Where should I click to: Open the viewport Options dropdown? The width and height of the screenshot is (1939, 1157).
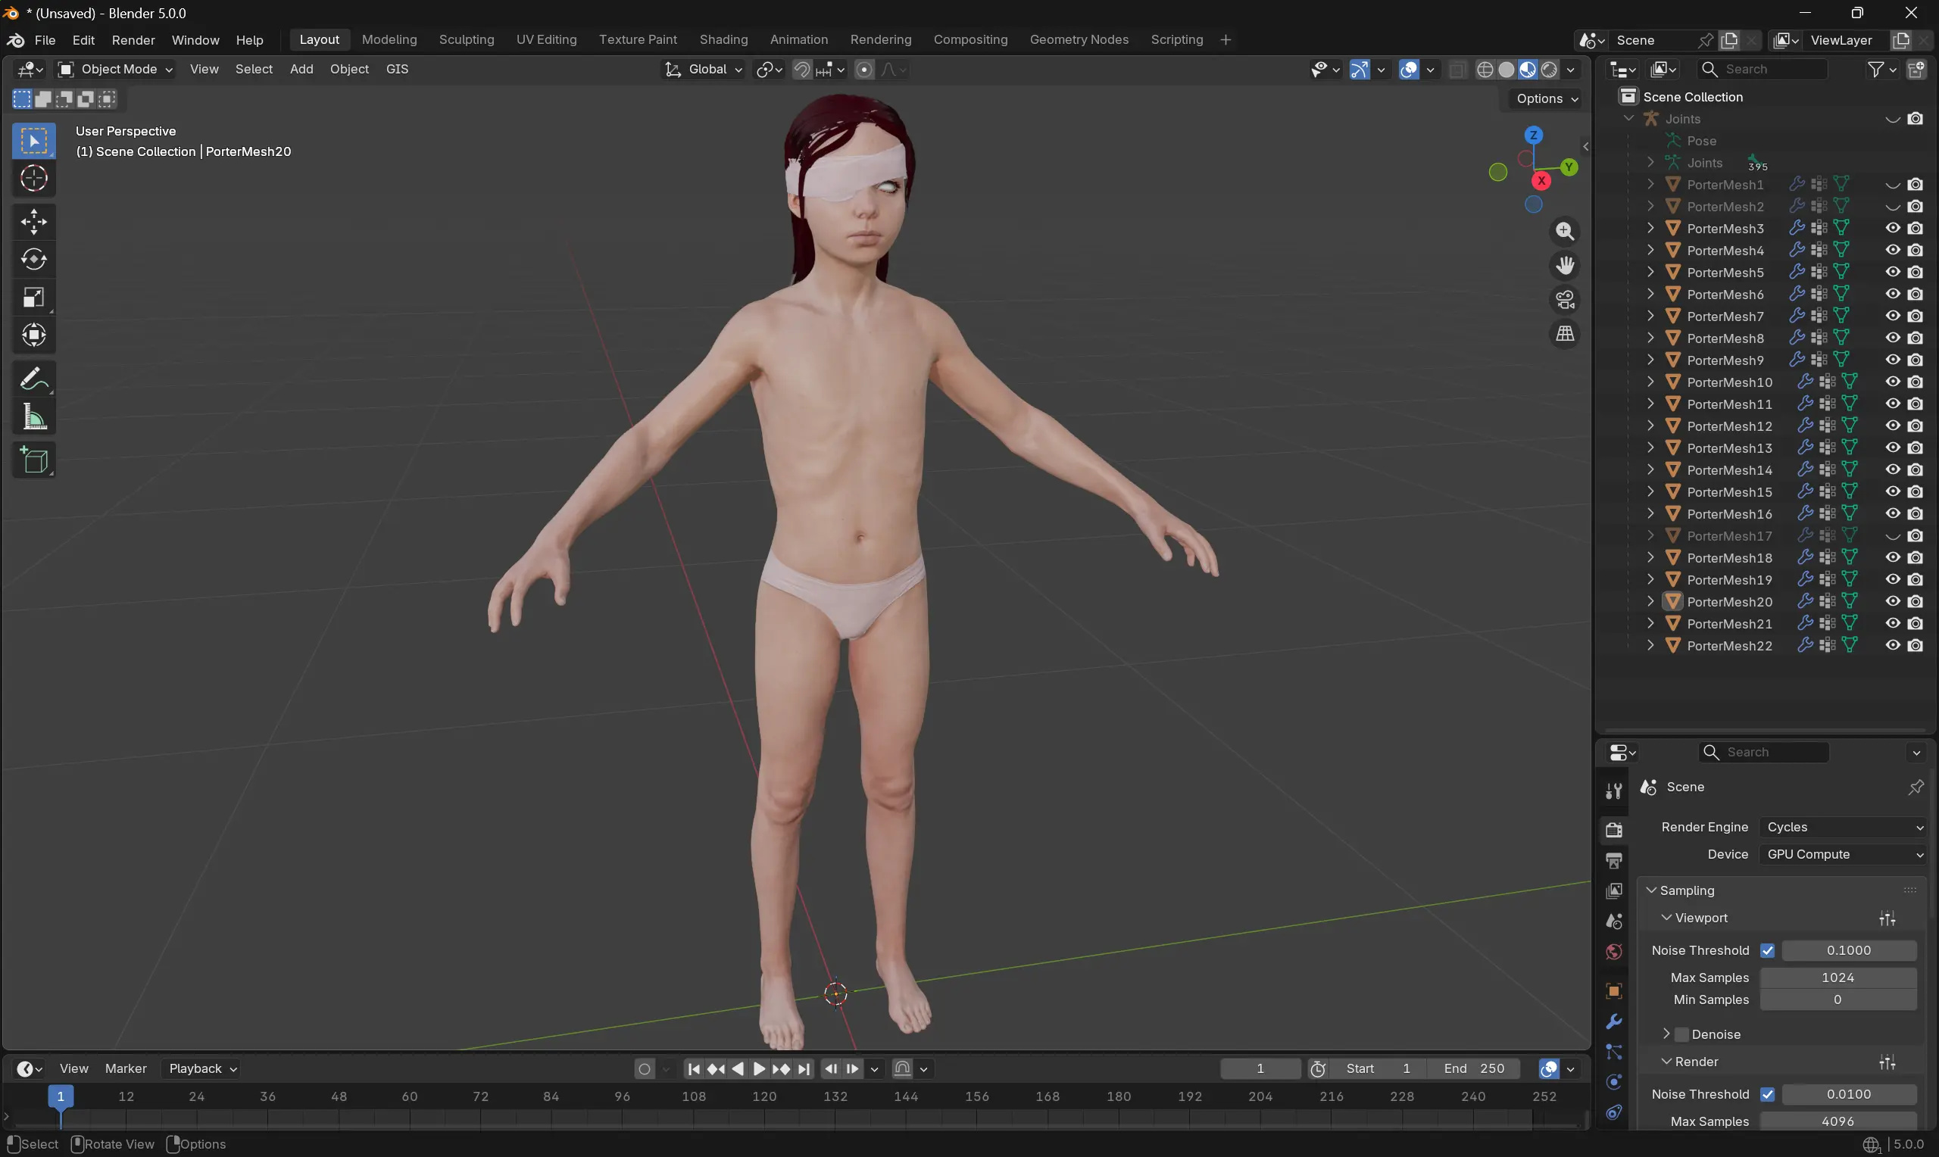(x=1547, y=99)
